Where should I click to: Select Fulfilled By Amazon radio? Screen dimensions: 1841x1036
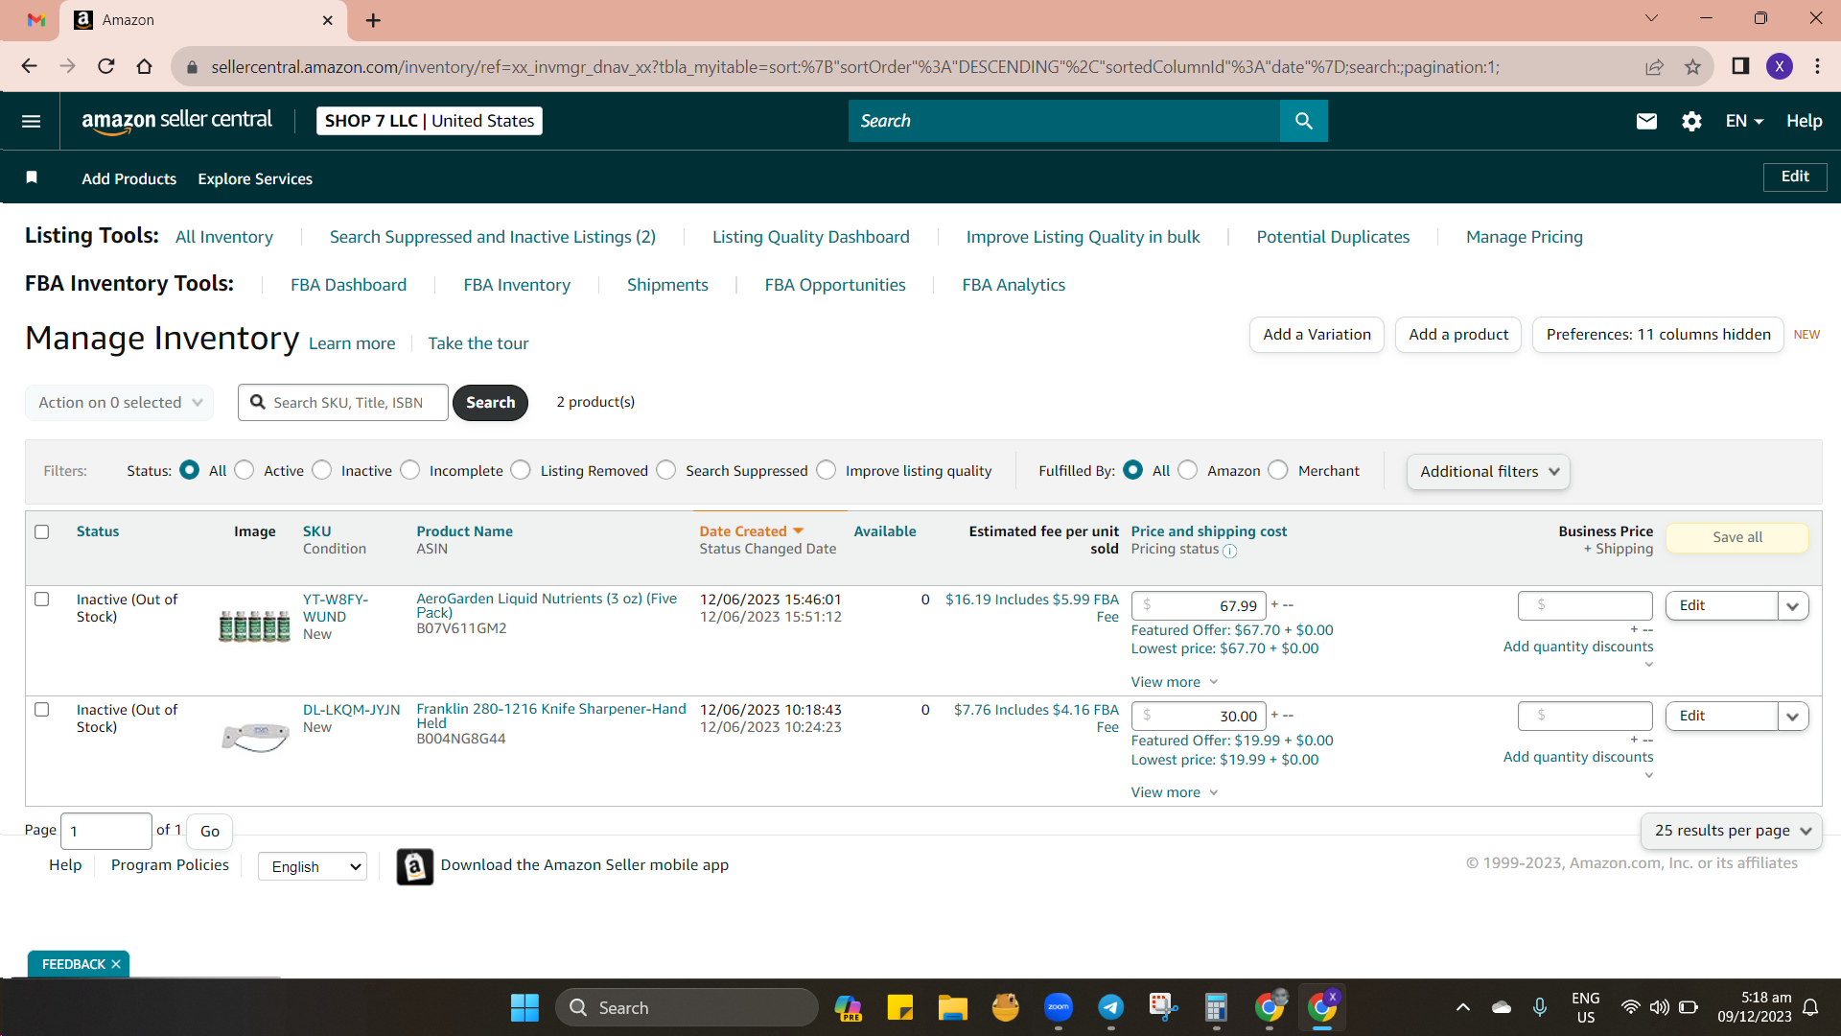click(1188, 470)
